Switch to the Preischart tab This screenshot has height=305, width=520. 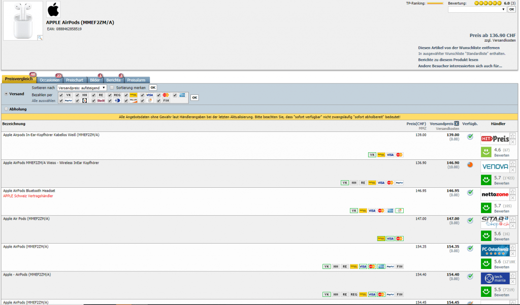point(75,80)
